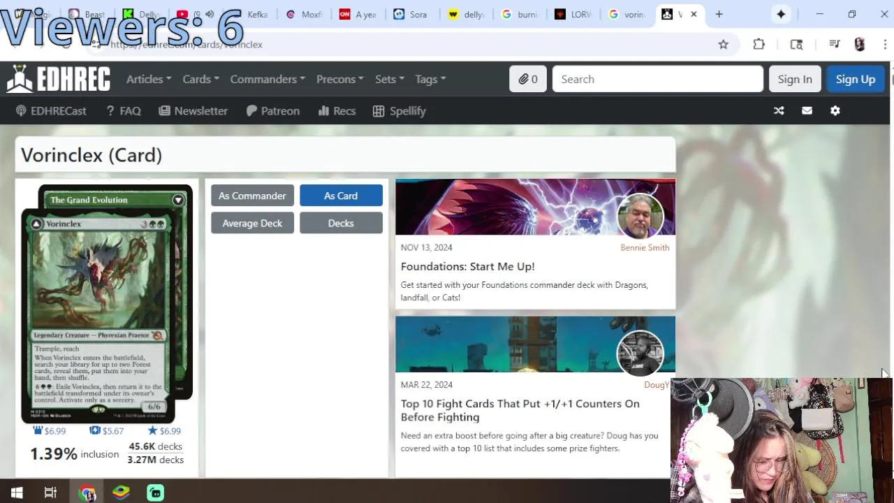Switch to the CNN 'A yea' tab
Image resolution: width=894 pixels, height=503 pixels.
coord(358,14)
